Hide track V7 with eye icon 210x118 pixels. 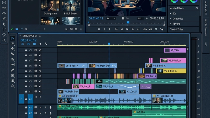pos(40,61)
